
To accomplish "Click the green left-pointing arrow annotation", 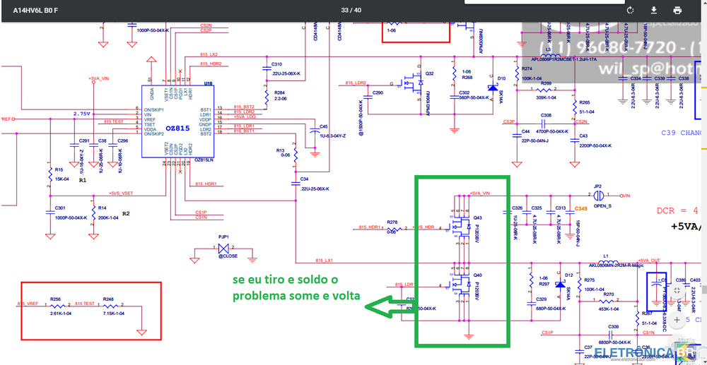I will click(387, 304).
